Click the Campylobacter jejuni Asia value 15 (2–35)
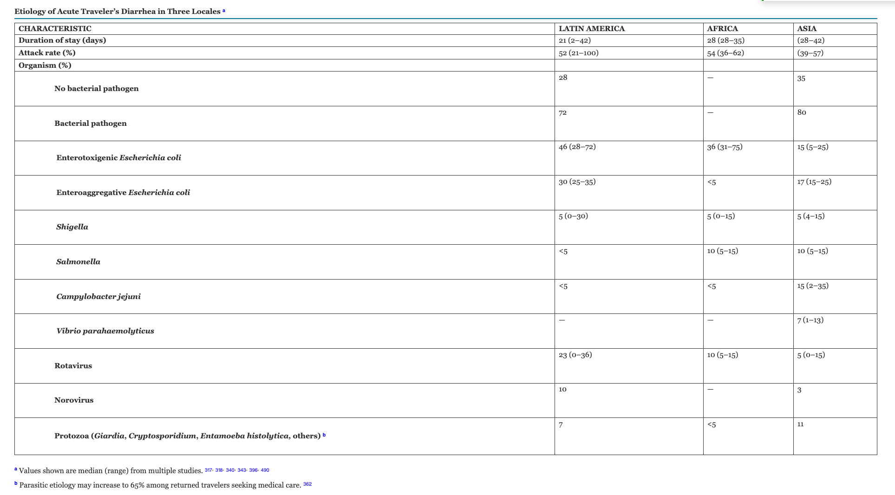The width and height of the screenshot is (895, 495). (x=812, y=286)
